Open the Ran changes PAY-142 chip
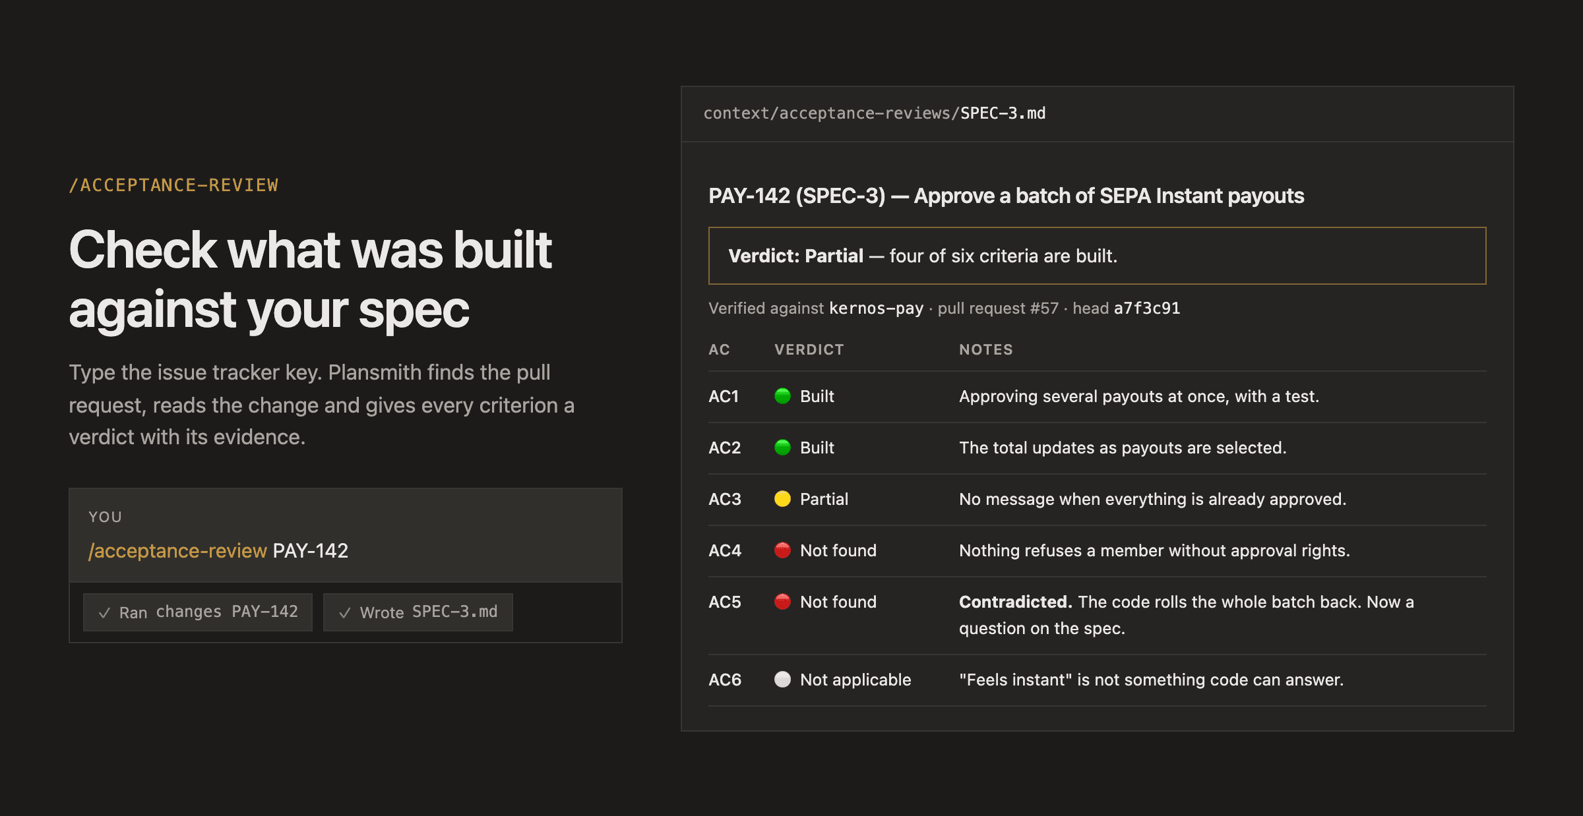 (198, 612)
